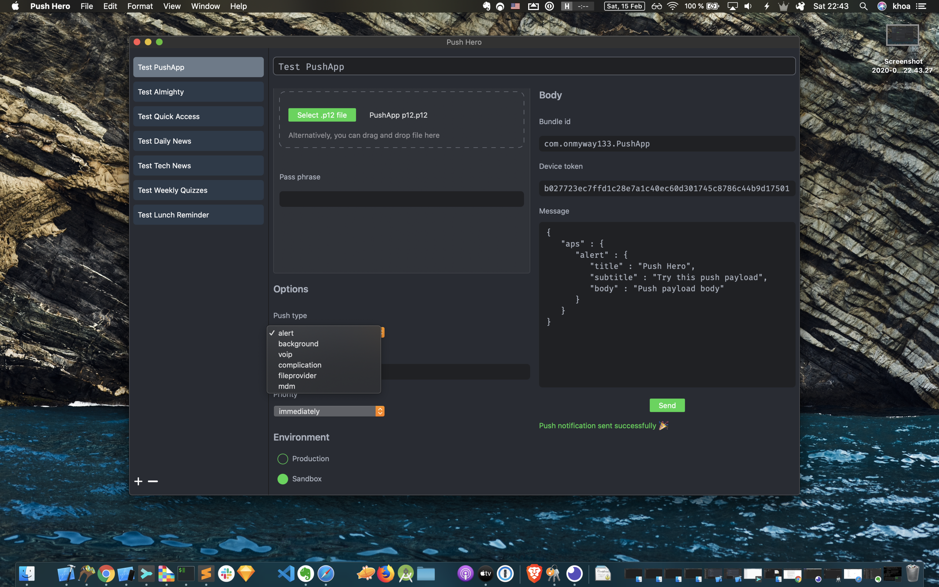
Task: Open the Priority immediately dropdown
Action: 329,411
